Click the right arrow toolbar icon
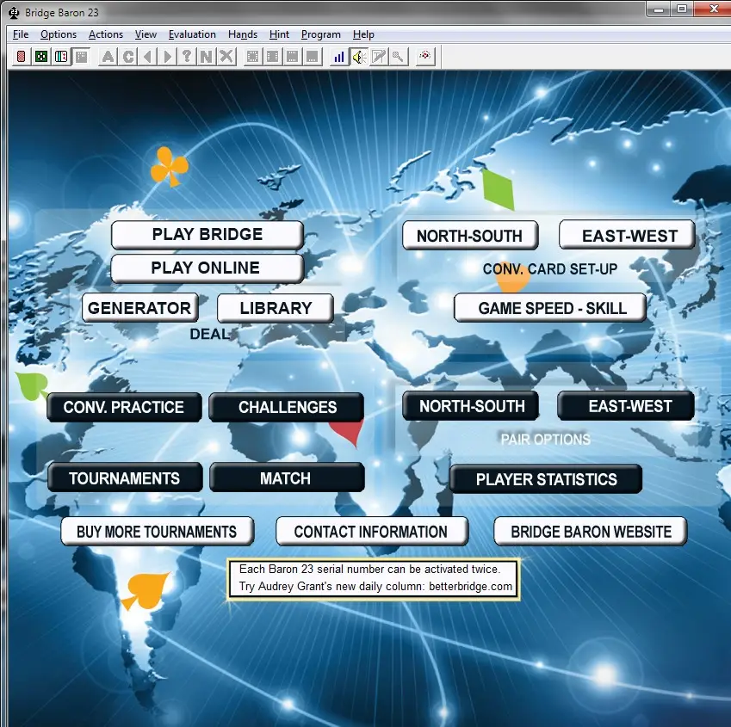 (167, 57)
